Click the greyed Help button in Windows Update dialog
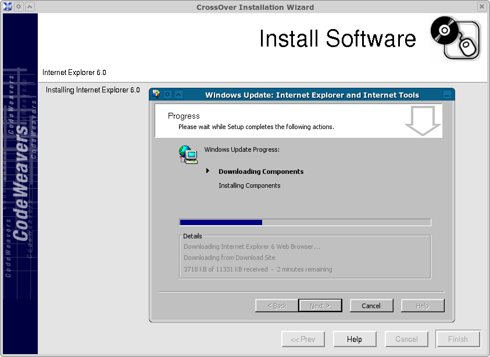 [423, 306]
